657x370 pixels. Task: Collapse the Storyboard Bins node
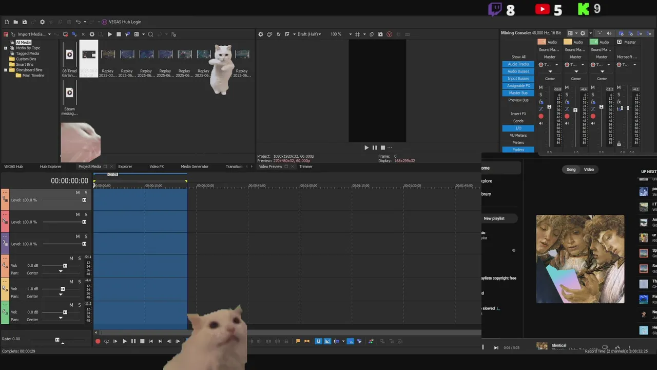tap(6, 70)
